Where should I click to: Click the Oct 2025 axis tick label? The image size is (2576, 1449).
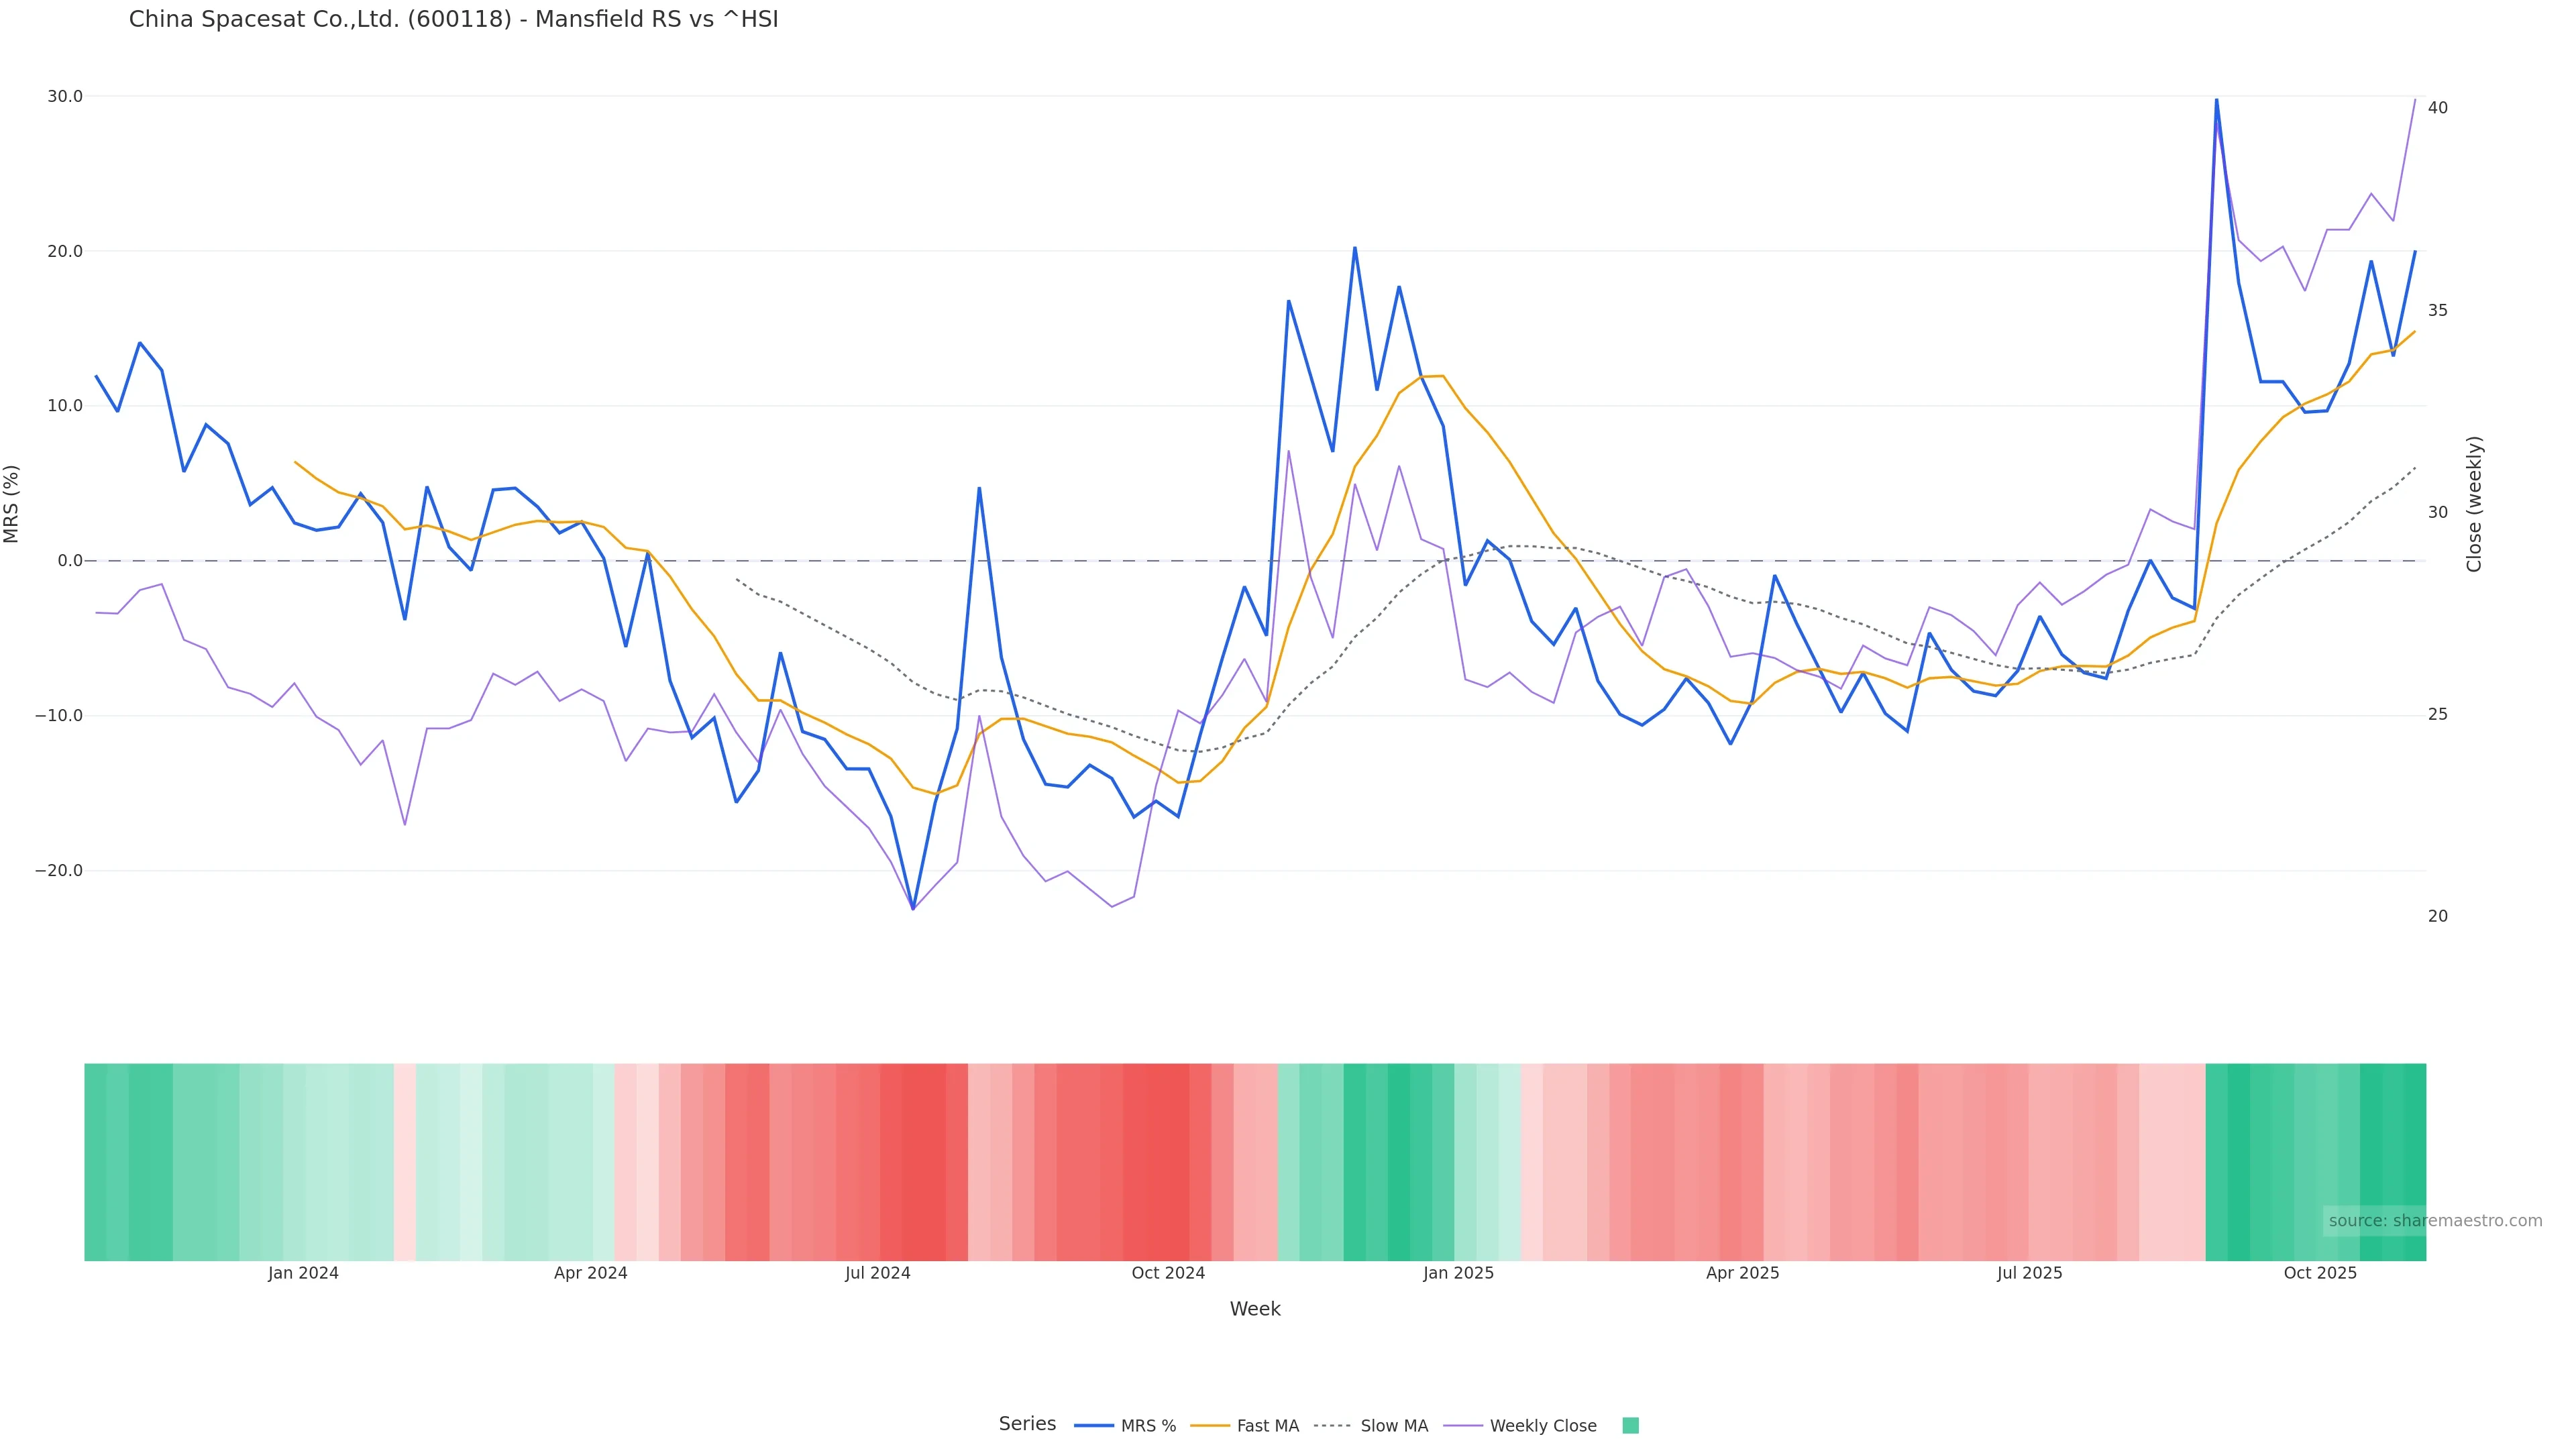pyautogui.click(x=2320, y=1273)
